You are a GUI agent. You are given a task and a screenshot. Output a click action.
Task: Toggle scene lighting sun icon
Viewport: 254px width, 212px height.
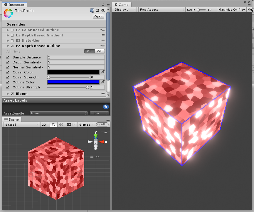point(53,124)
